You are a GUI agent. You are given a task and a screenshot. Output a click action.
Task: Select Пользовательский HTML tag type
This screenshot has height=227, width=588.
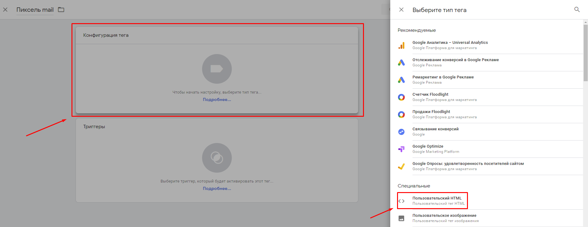tap(437, 201)
